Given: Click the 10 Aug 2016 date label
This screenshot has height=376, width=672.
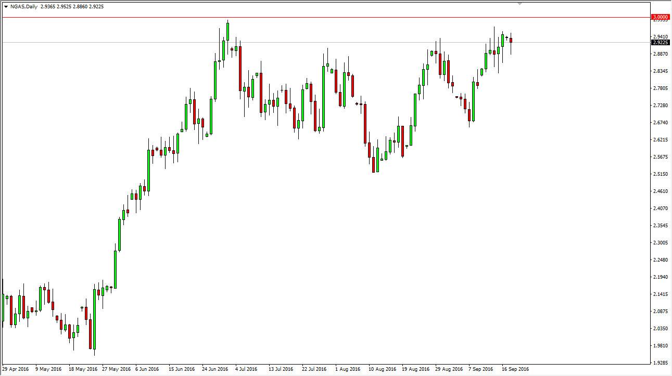Looking at the screenshot, I should coord(382,369).
